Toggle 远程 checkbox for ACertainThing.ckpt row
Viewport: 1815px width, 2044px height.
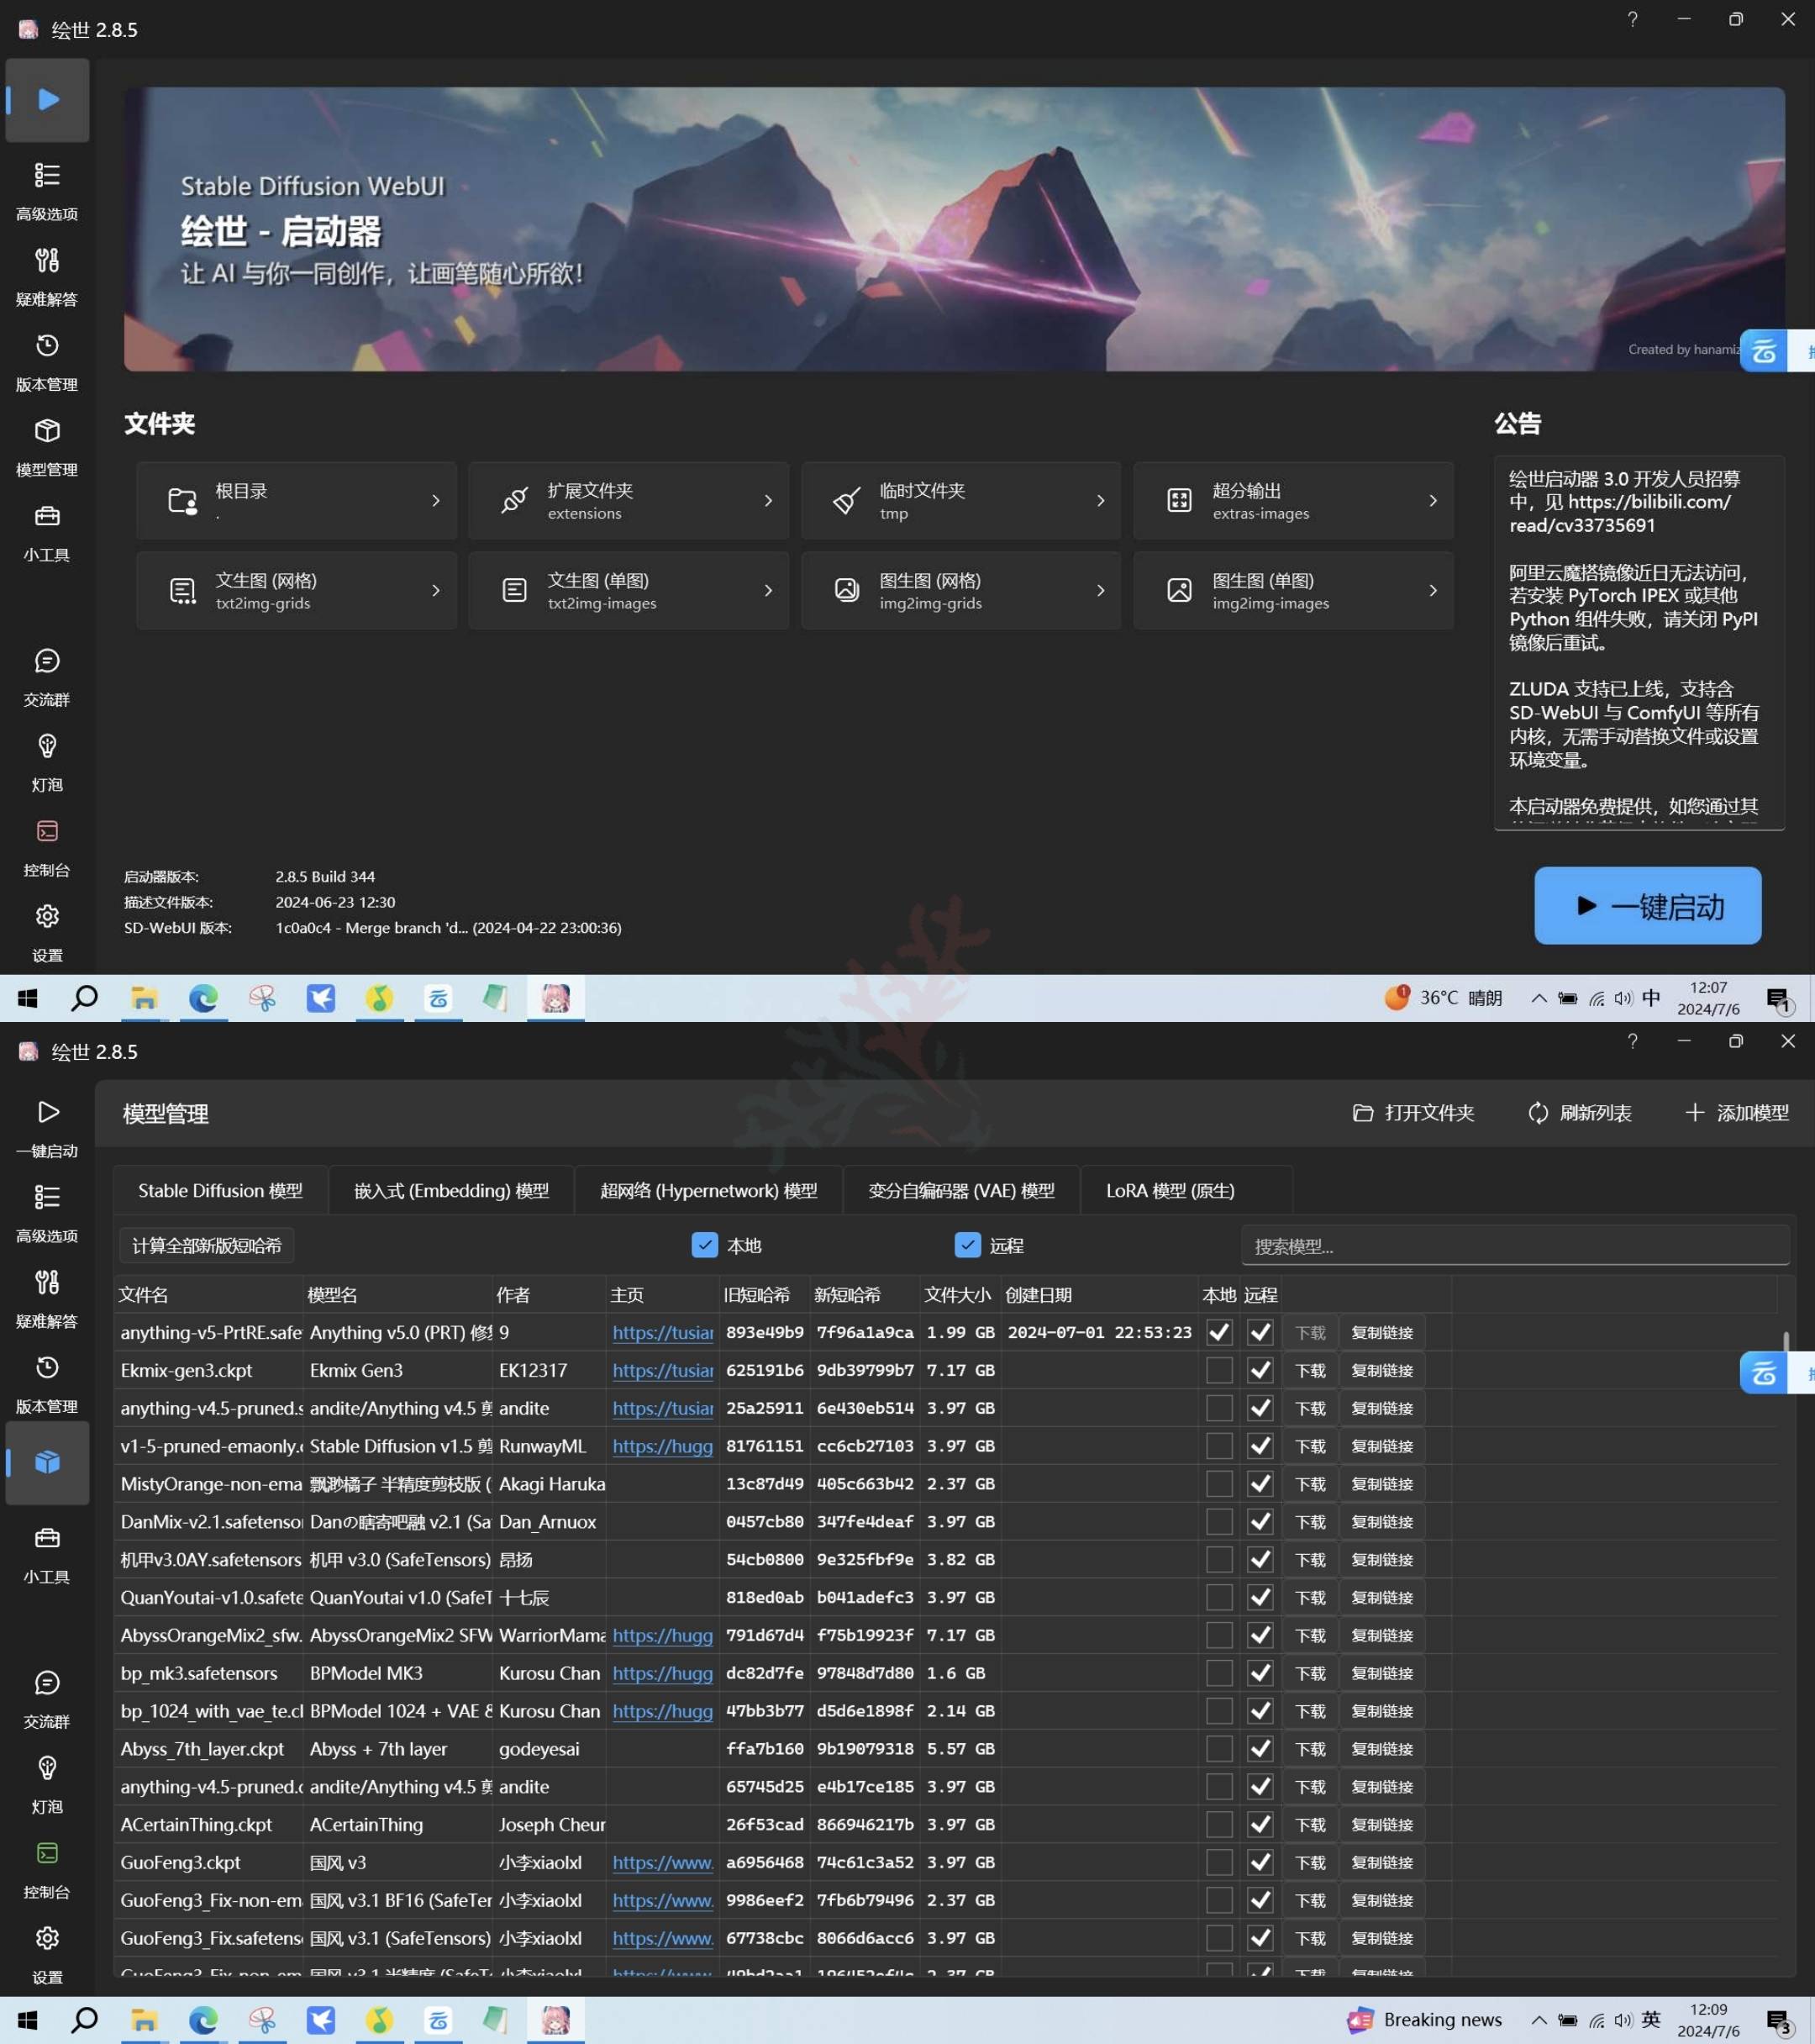[1260, 1824]
